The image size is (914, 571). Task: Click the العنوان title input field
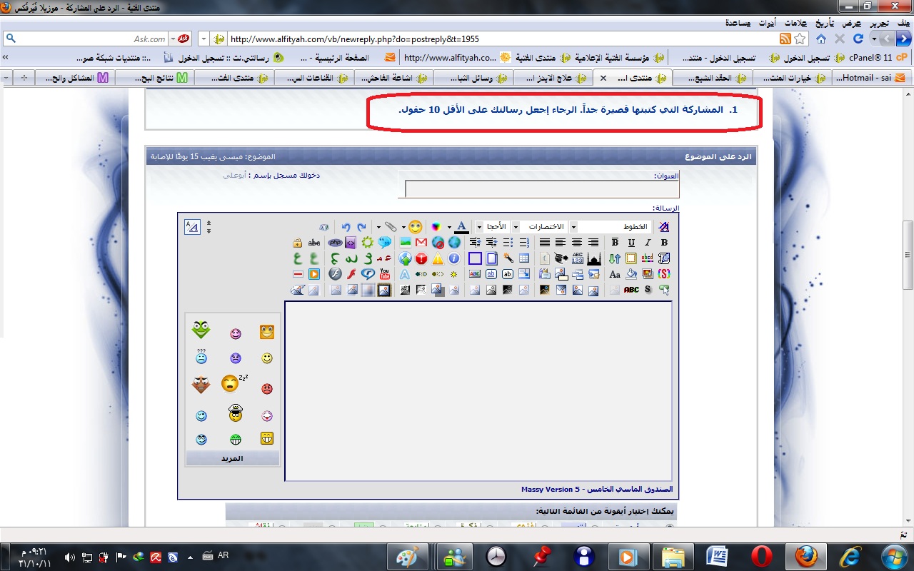[x=541, y=189]
